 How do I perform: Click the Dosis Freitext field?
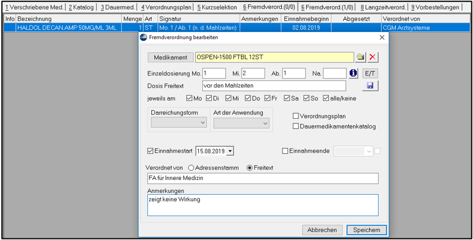click(274, 86)
